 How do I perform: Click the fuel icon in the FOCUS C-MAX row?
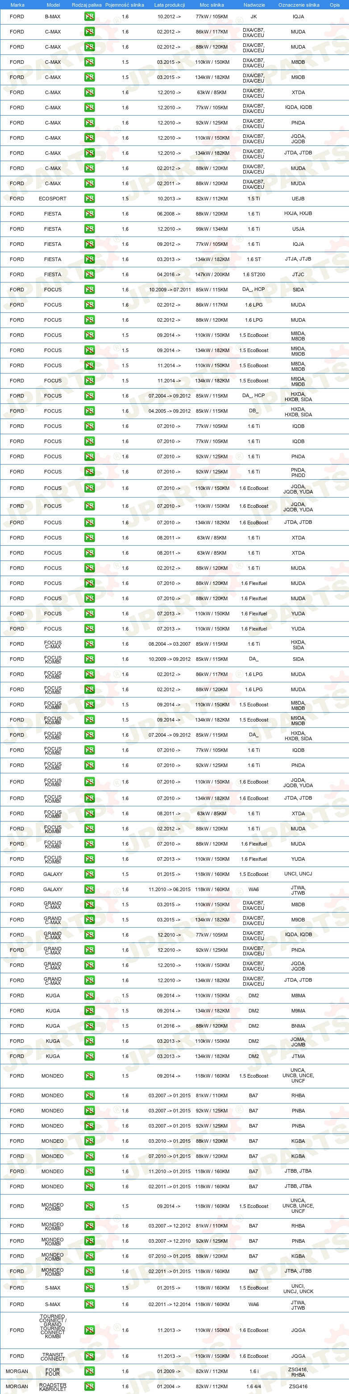(89, 644)
